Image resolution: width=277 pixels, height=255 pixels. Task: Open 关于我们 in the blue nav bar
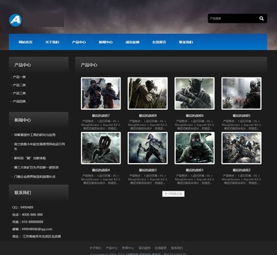pyautogui.click(x=52, y=42)
